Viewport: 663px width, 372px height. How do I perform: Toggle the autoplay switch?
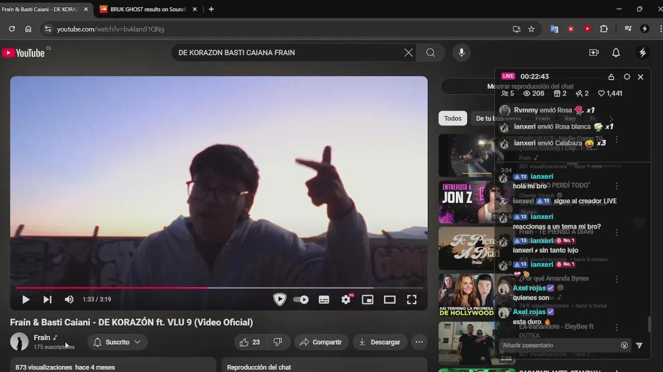click(301, 300)
